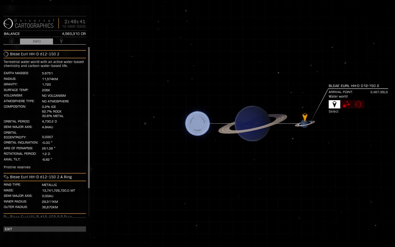Click the composition line 30.6% METAL

[53, 116]
